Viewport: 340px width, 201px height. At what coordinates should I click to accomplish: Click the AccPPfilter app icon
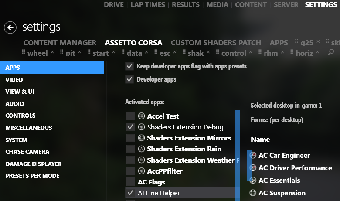point(141,171)
